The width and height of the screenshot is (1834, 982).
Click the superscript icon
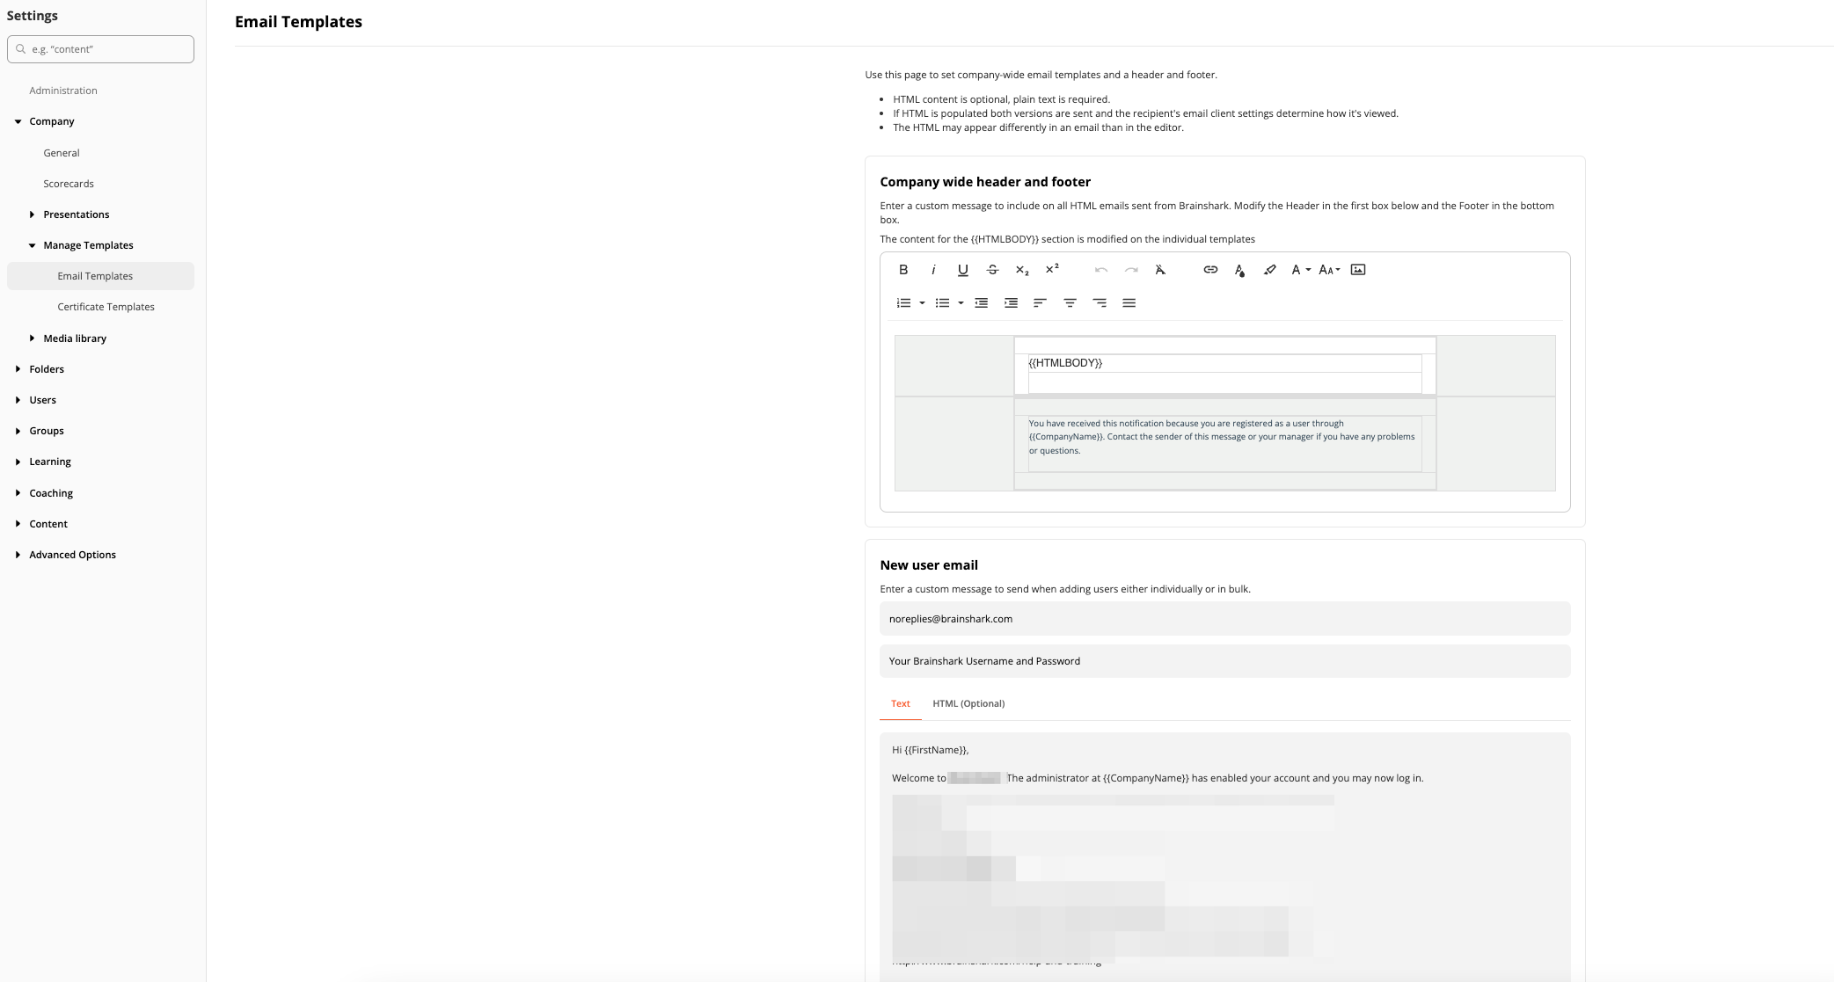[1052, 269]
